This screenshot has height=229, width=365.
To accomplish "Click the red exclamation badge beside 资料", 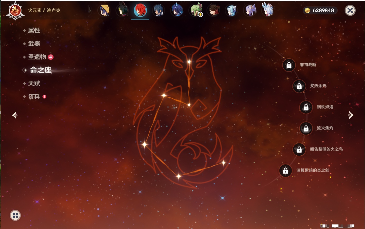I will tap(44, 97).
